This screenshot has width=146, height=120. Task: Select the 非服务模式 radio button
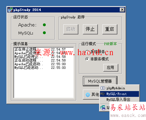coord(87,59)
